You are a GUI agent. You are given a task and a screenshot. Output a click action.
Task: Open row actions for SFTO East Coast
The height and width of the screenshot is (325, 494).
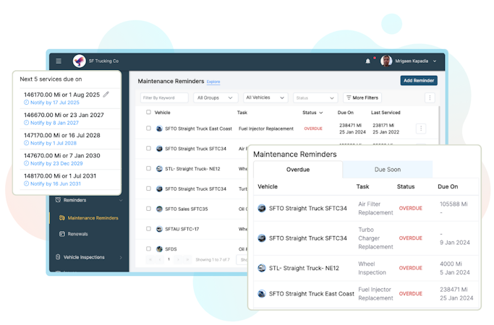pyautogui.click(x=421, y=129)
